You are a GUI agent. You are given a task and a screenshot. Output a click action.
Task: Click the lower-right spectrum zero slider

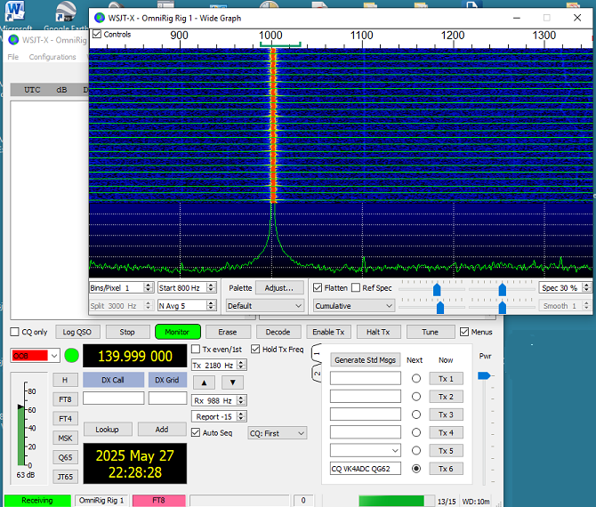tap(502, 307)
